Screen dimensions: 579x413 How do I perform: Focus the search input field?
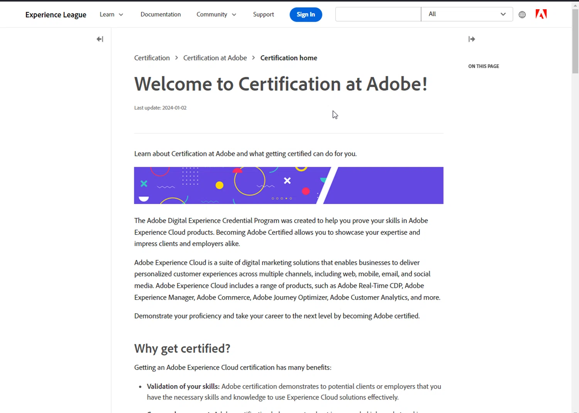click(x=378, y=14)
